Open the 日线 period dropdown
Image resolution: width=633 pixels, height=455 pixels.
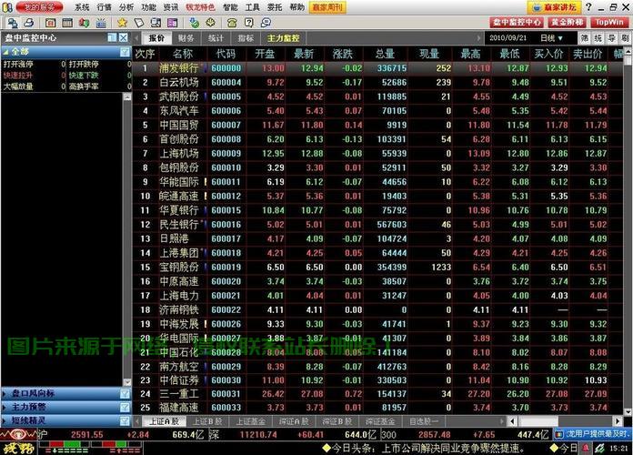[551, 38]
